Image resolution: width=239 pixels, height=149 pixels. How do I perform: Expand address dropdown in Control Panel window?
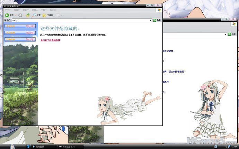point(225,34)
